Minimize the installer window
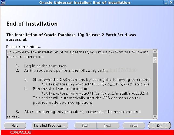174x135 pixels. point(166,2)
